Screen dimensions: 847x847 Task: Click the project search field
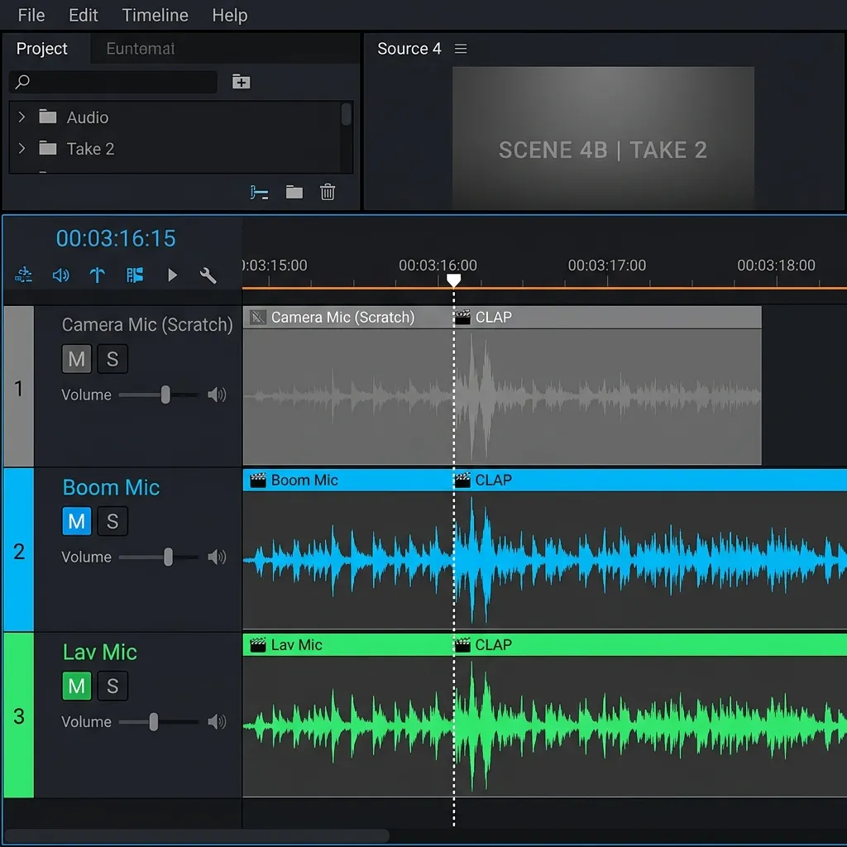112,82
